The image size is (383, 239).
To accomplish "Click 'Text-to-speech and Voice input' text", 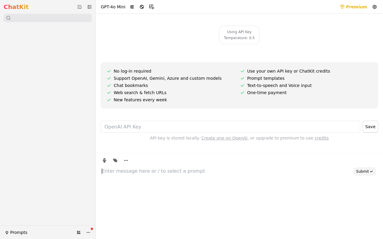I will [279, 85].
